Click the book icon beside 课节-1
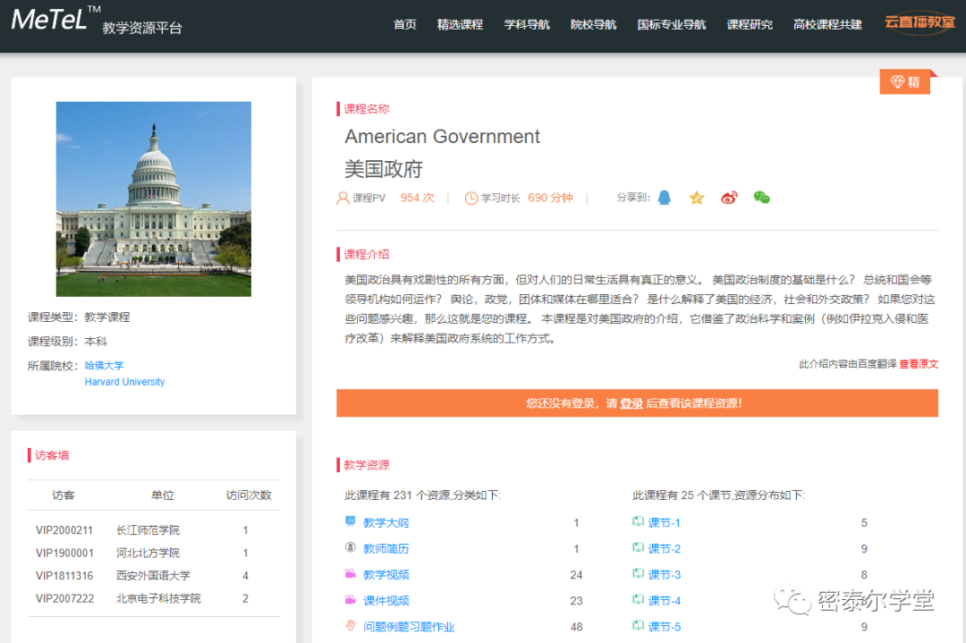Screen dimensions: 966x643 [x=639, y=521]
